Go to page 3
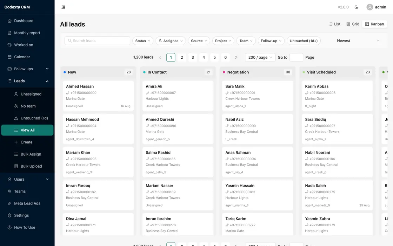This screenshot has width=393, height=246. pyautogui.click(x=193, y=58)
